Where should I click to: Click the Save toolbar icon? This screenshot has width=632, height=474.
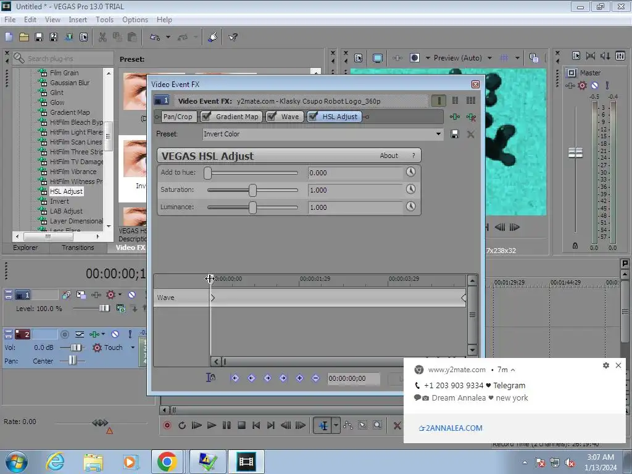point(39,37)
